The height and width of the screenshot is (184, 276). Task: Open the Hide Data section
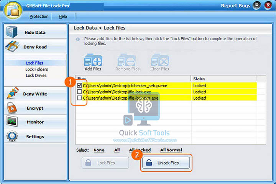[x=35, y=32]
